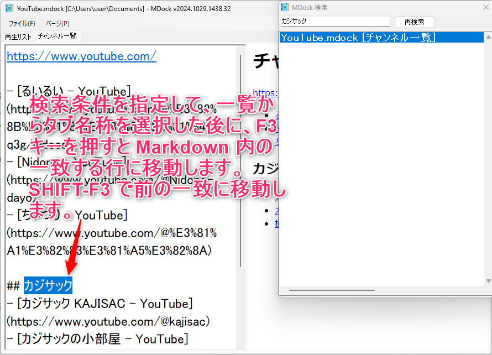Click the MDock app icon in main title bar

[9, 8]
